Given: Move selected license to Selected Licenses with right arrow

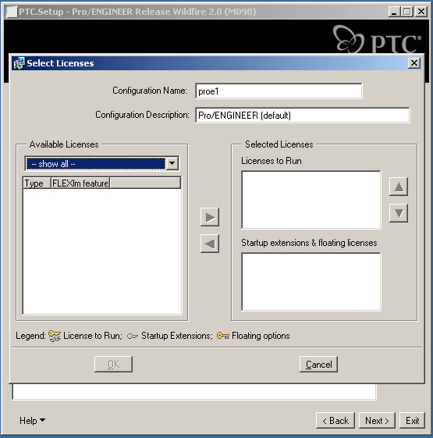Looking at the screenshot, I should [210, 217].
